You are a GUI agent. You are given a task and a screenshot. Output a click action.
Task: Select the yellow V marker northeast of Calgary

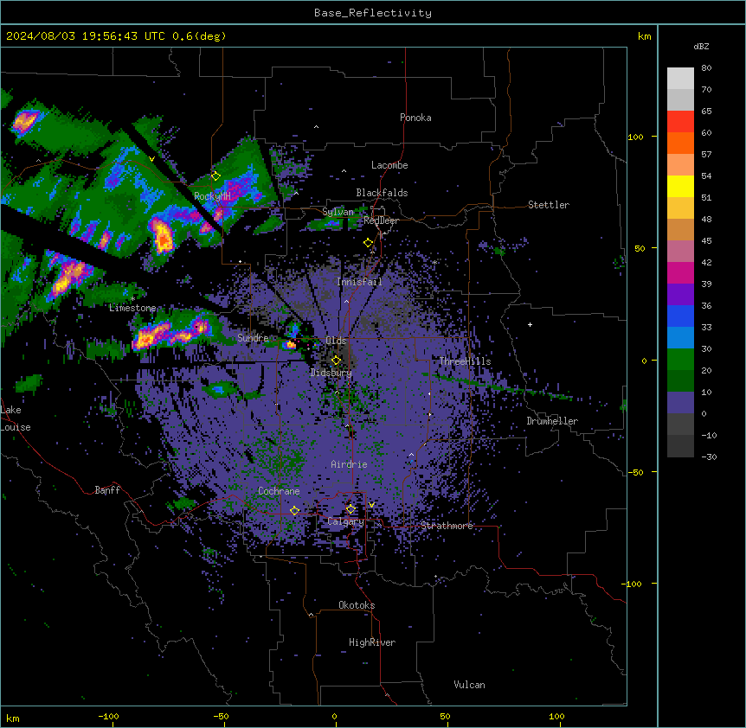[x=371, y=505]
